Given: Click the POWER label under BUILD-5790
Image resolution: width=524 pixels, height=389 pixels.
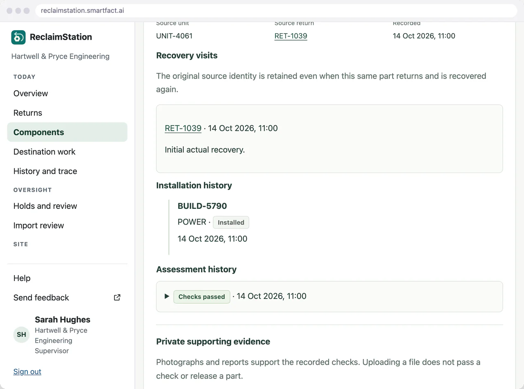Looking at the screenshot, I should pos(192,222).
